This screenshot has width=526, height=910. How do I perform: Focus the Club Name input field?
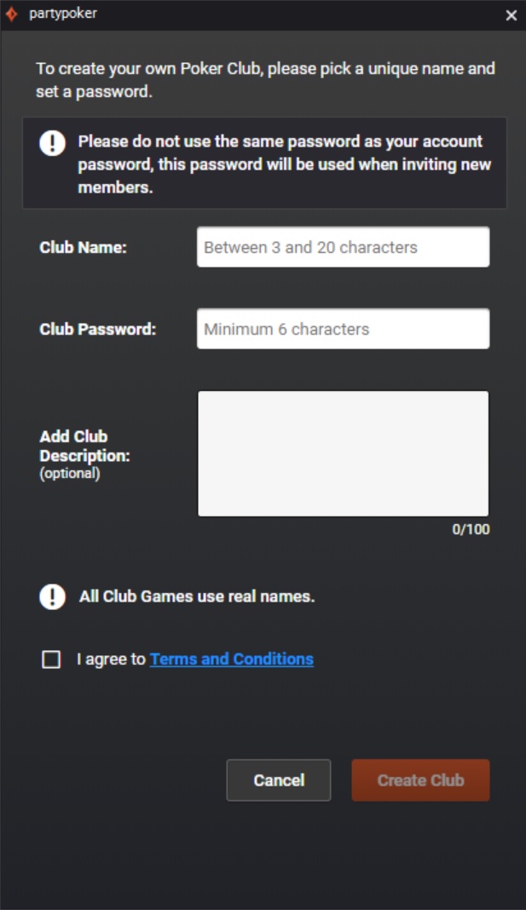click(343, 247)
